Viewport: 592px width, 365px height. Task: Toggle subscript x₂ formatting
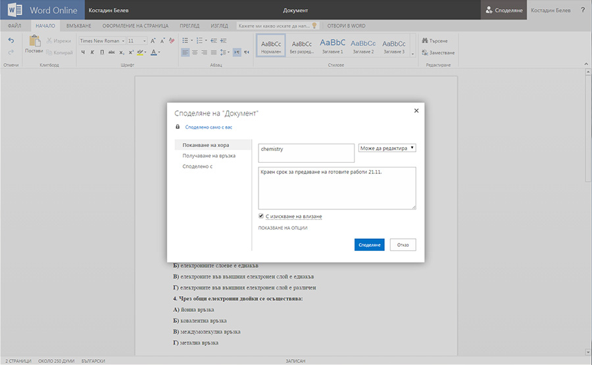pyautogui.click(x=122, y=53)
